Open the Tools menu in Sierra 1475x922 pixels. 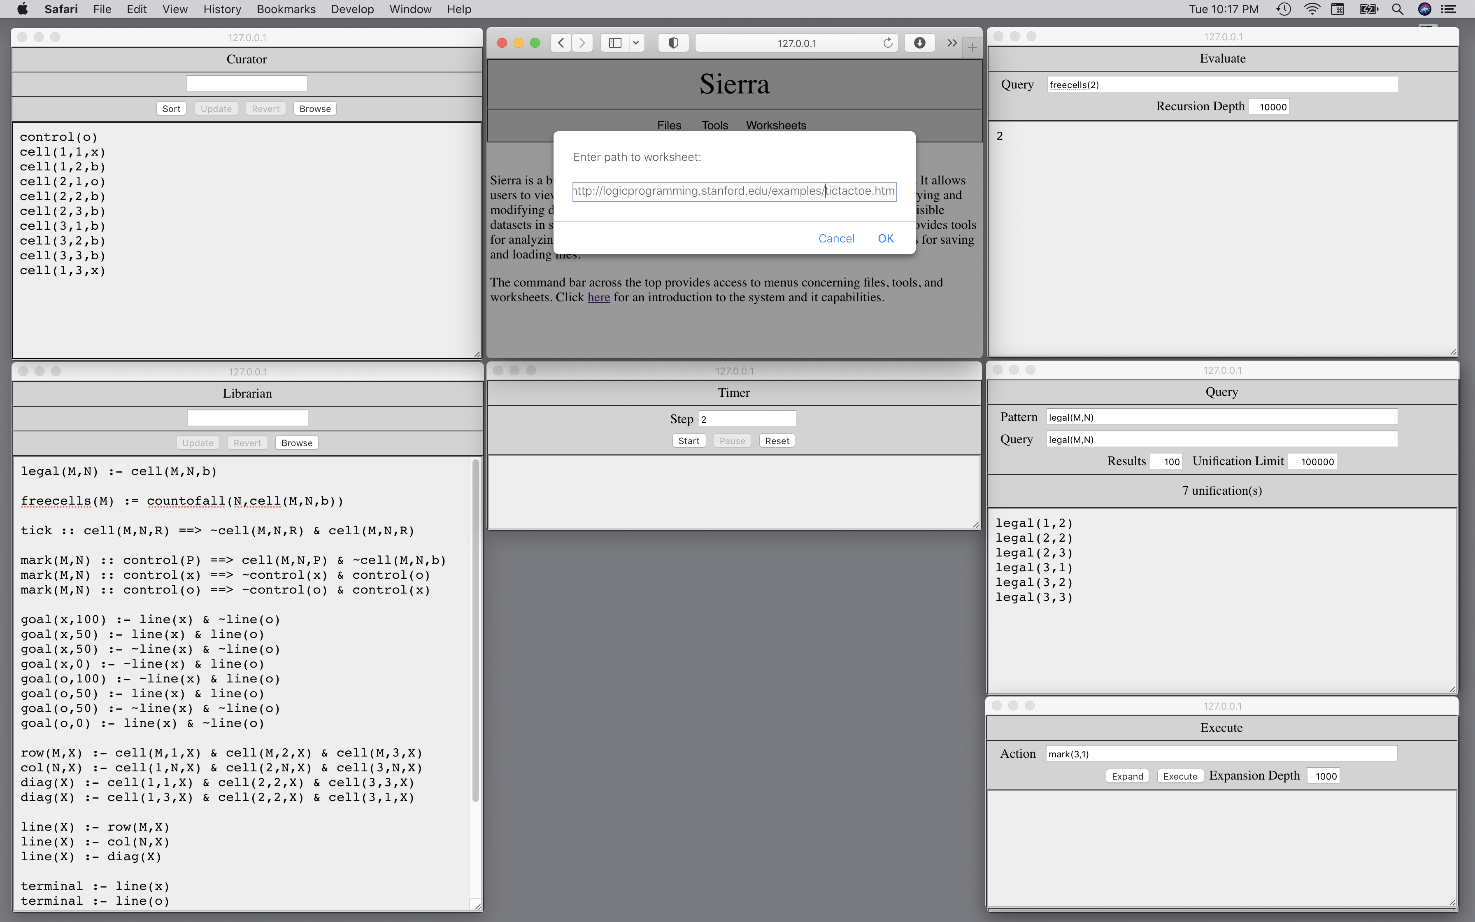coord(714,125)
